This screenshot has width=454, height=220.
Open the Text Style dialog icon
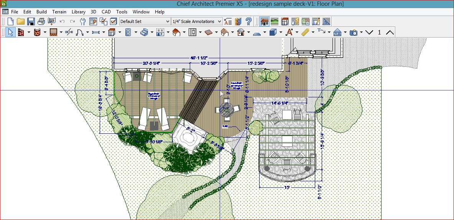tap(228, 21)
